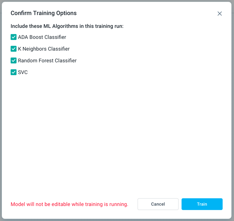234x221 pixels.
Task: Click the 'ADA Boost Classifier' label text
Action: (x=42, y=37)
